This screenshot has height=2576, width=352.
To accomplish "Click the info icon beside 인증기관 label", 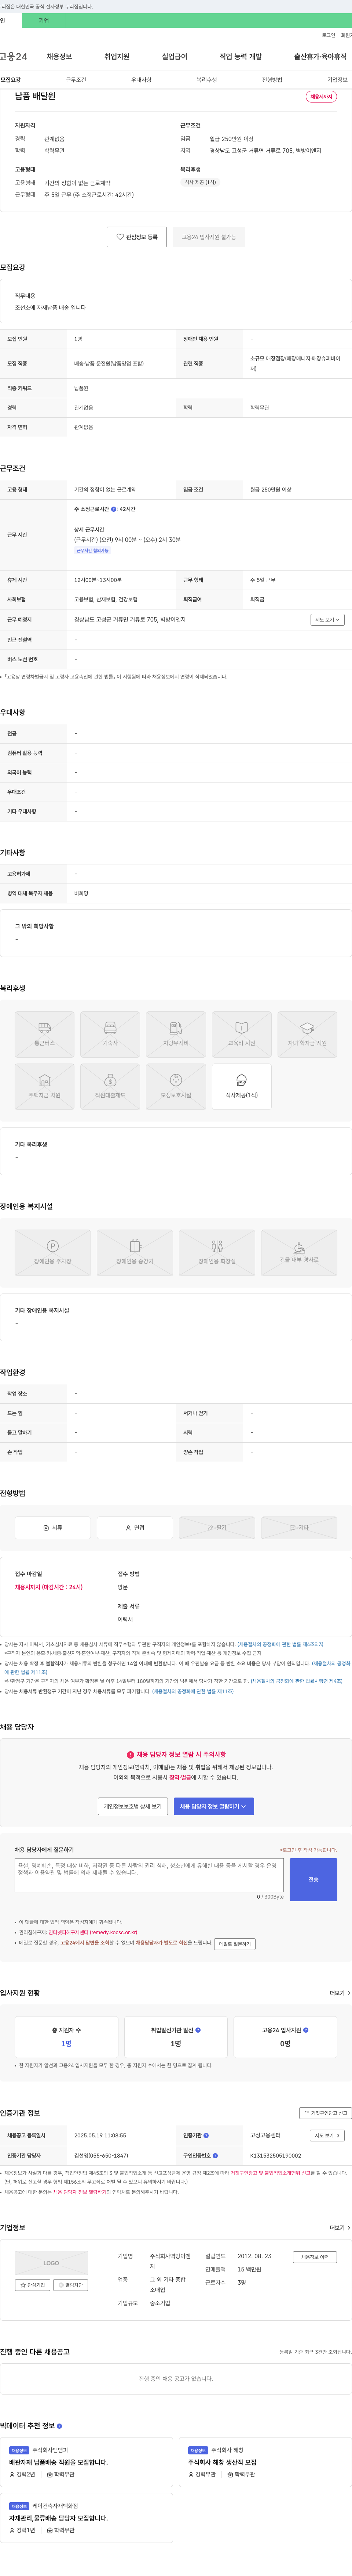I will click(x=206, y=2135).
